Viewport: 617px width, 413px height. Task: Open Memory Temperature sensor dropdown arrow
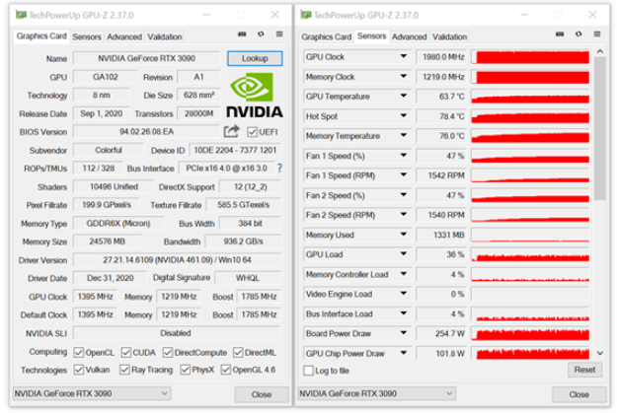click(404, 136)
